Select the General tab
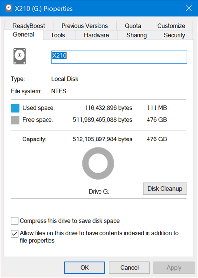Screen dimensions: 198x278 coord(23,35)
